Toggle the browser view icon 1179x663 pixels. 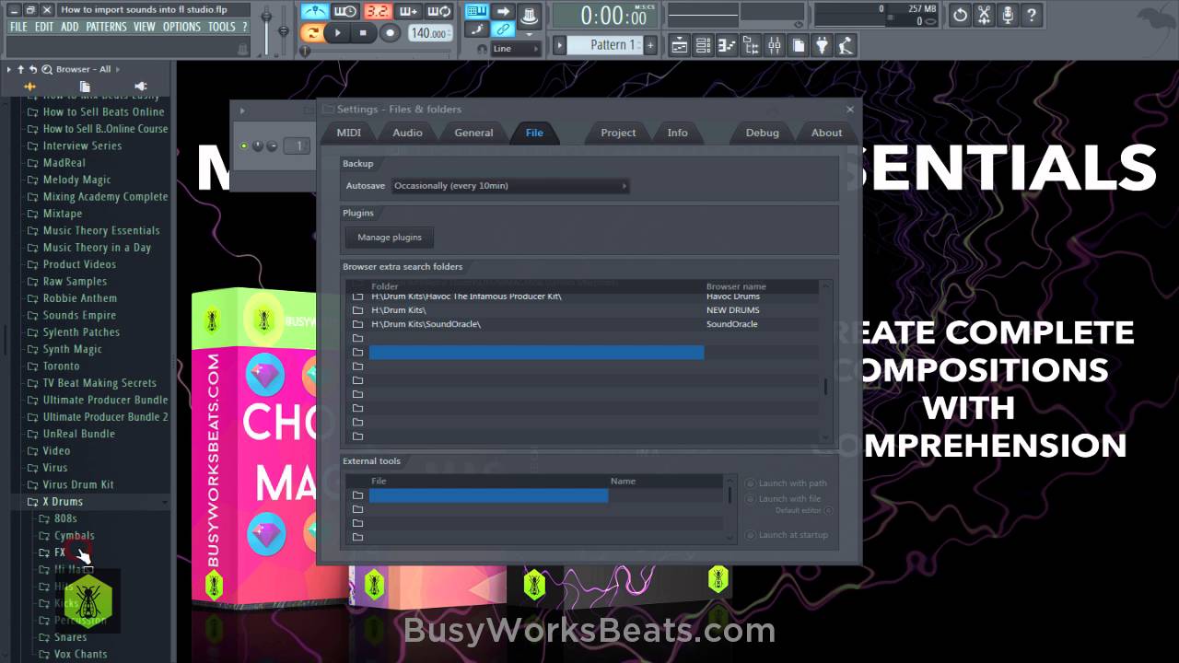[x=751, y=44]
